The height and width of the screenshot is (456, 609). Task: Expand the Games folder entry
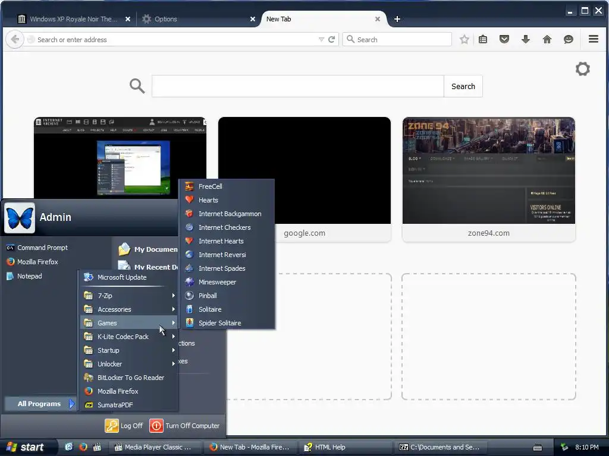128,323
